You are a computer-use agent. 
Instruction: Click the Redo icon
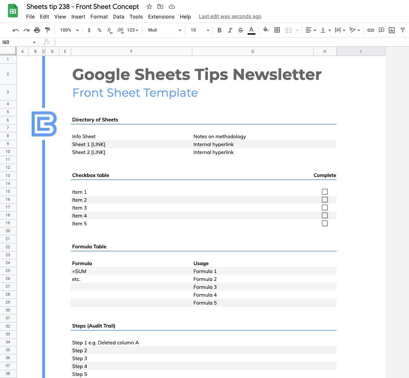pos(26,30)
